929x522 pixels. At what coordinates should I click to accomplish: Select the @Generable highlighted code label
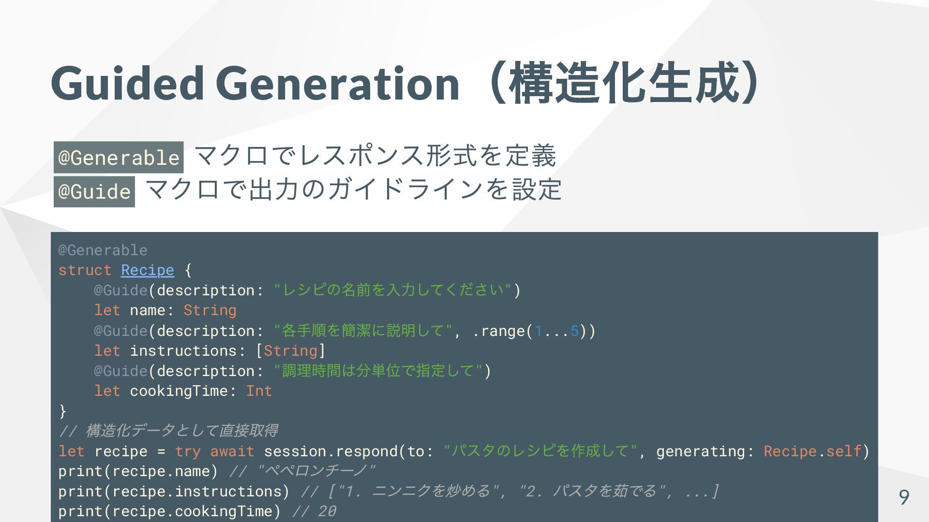[x=119, y=158]
